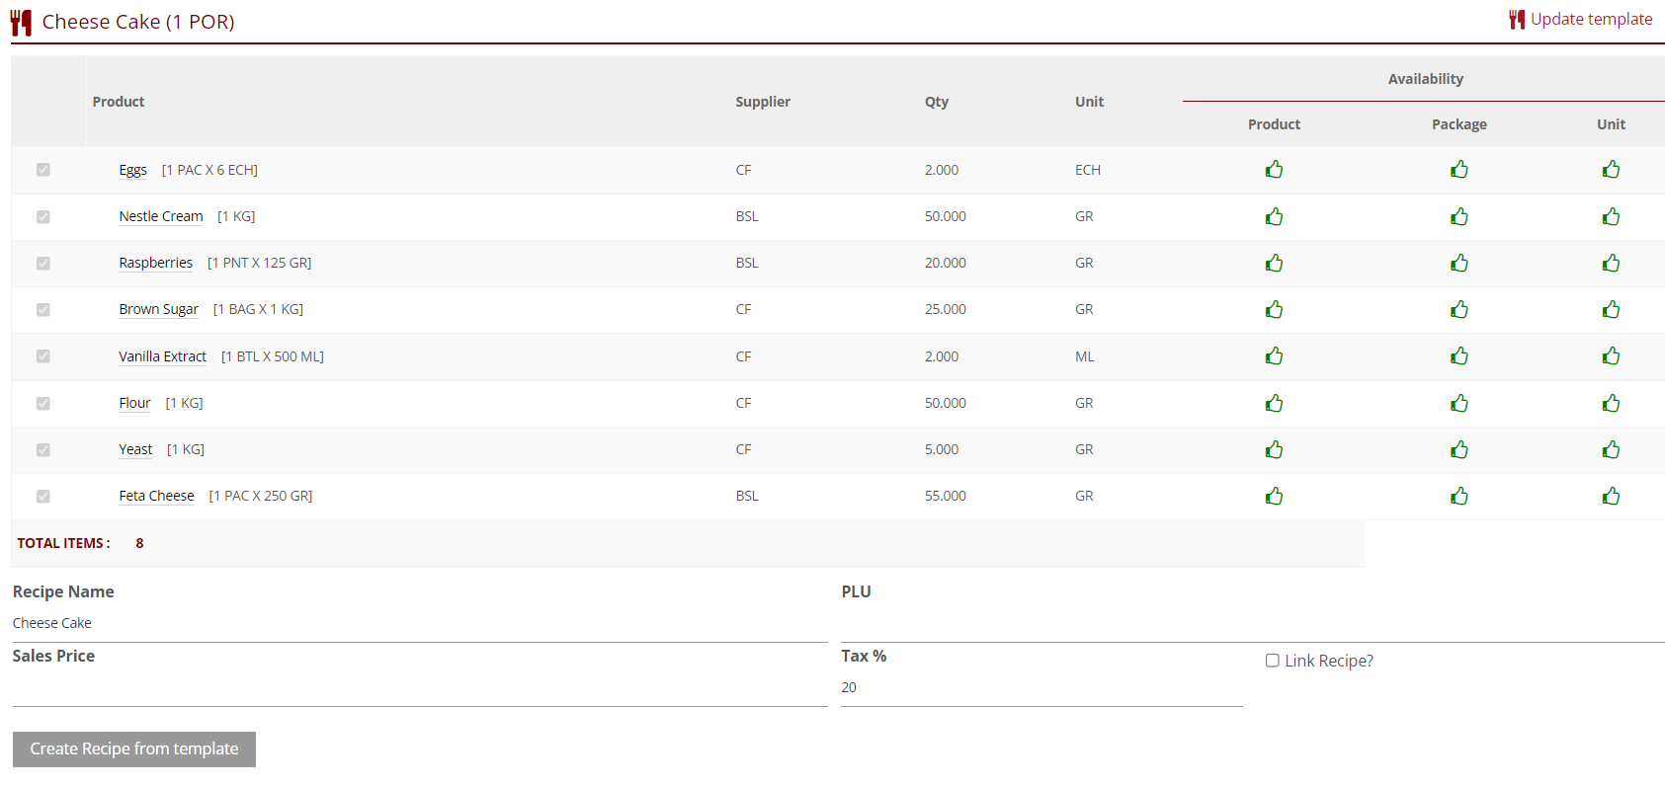Click unit availability thumbs-up for Flour
The height and width of the screenshot is (785, 1665).
[x=1611, y=403]
